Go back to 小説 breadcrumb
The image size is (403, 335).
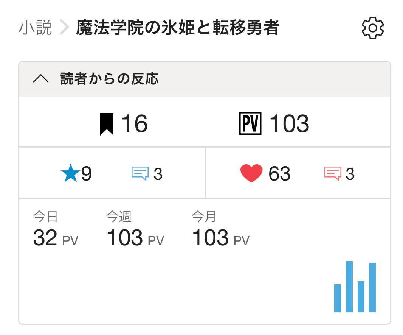coord(35,28)
